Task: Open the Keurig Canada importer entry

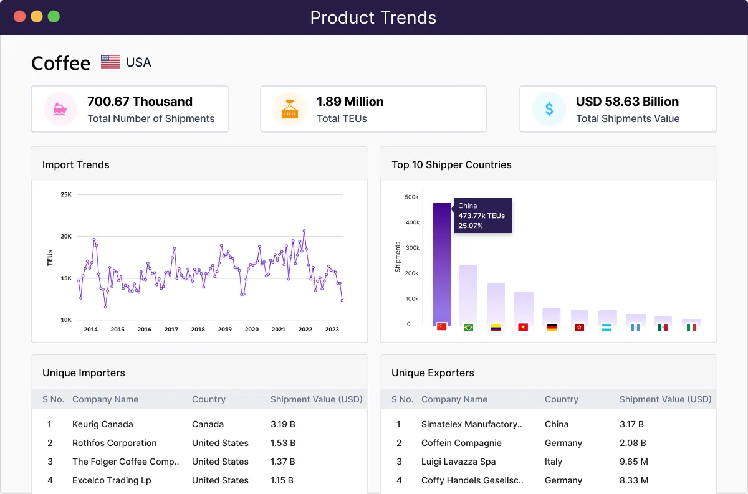Action: [x=103, y=424]
